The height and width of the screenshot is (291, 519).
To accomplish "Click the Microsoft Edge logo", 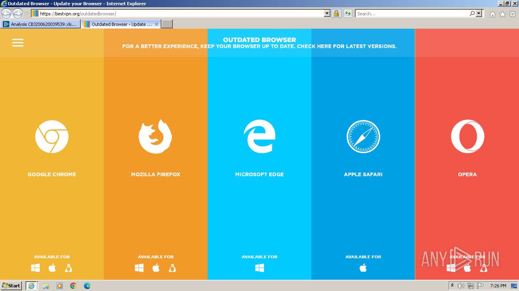I will click(259, 137).
